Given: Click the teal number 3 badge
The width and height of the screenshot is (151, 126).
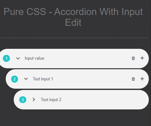Looking at the screenshot, I should click(x=23, y=100).
